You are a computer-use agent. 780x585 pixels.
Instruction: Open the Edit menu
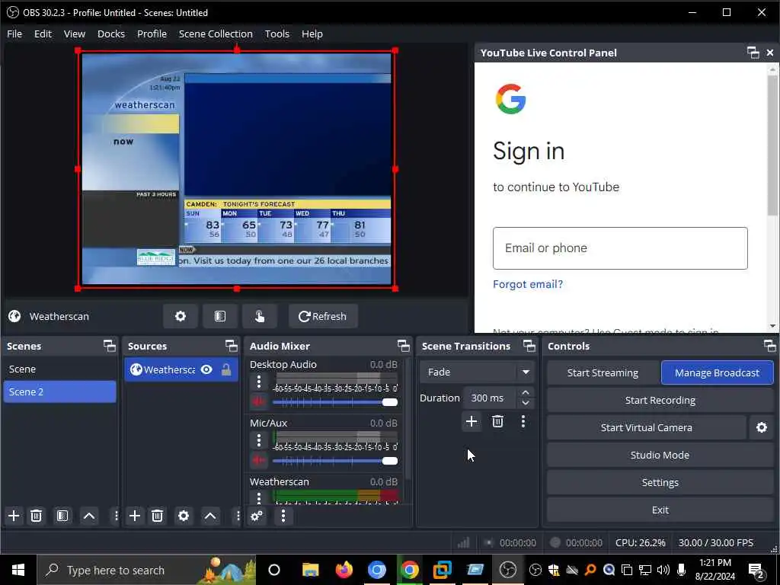43,34
